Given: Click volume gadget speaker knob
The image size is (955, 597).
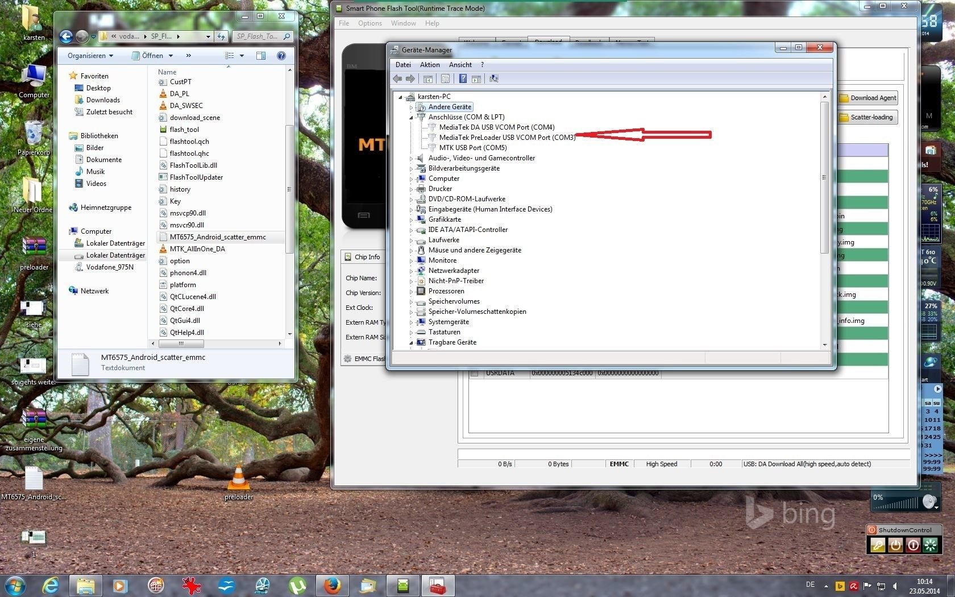Looking at the screenshot, I should [x=929, y=501].
